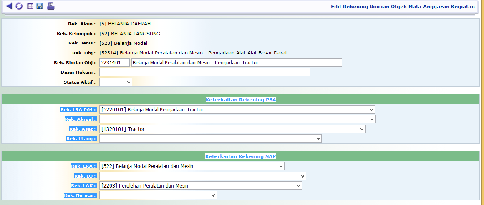Expand the Rek. LAK dropdown
This screenshot has width=484, height=205.
click(x=200, y=186)
